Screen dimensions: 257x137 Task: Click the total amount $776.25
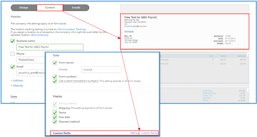click(242, 101)
